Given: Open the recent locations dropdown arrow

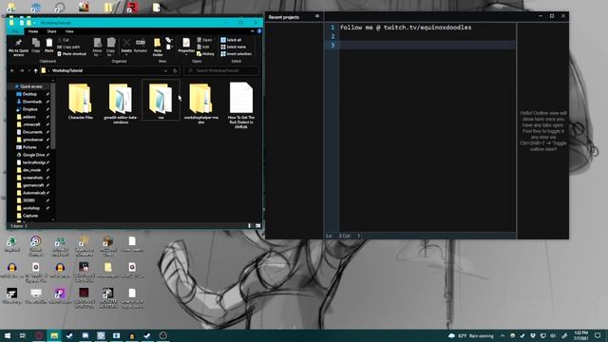Looking at the screenshot, I should (28, 71).
